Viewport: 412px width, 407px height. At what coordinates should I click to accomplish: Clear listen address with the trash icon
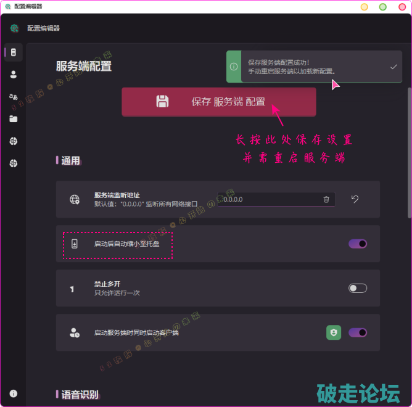(326, 199)
